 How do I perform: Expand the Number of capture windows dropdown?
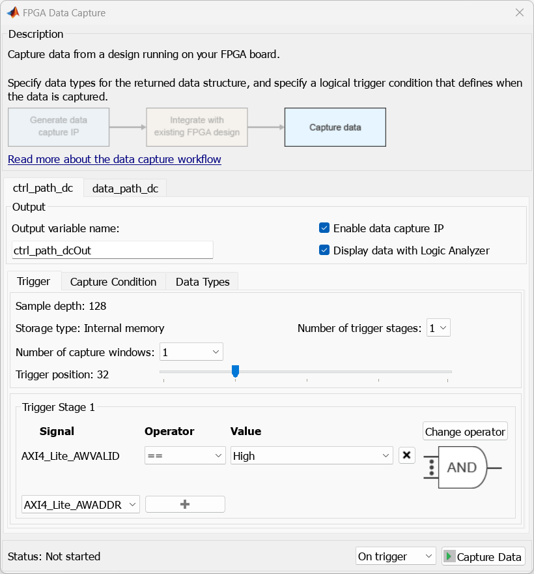pos(191,351)
